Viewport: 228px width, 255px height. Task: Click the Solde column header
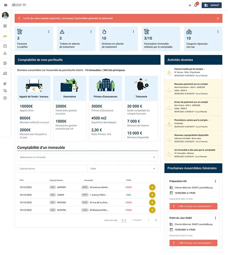point(129,180)
